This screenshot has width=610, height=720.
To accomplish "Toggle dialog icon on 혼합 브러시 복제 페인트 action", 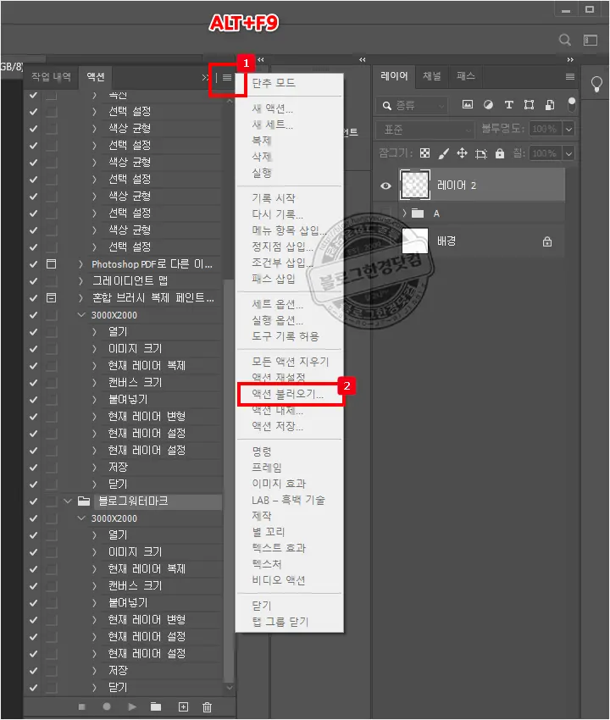I will coord(51,298).
